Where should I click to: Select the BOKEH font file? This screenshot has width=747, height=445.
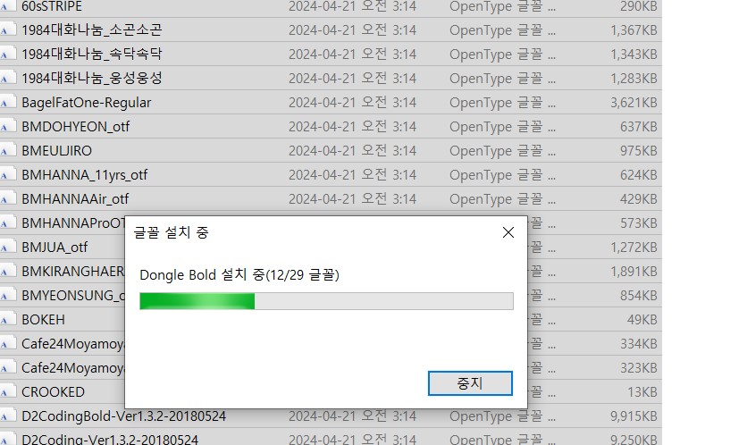click(43, 320)
